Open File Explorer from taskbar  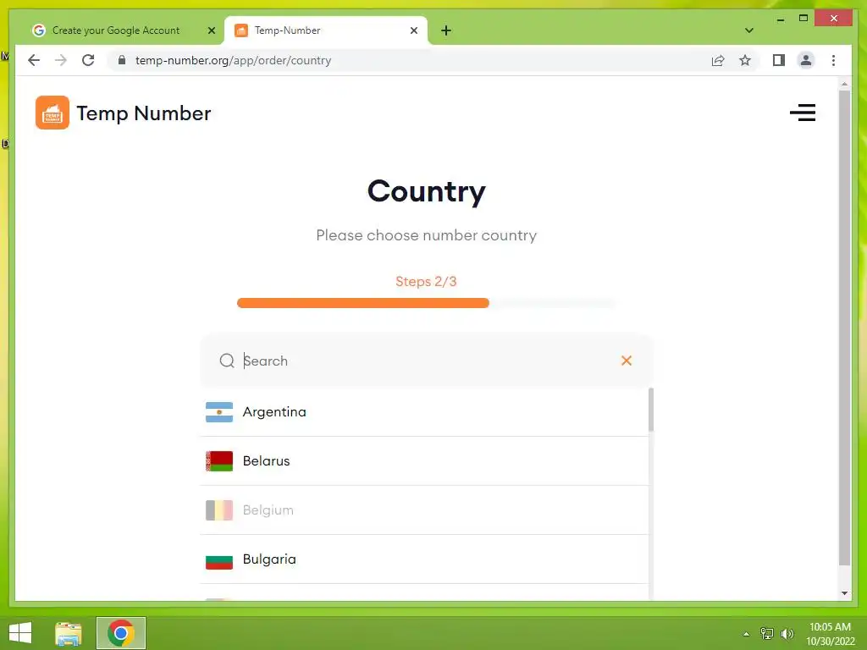[x=69, y=633]
